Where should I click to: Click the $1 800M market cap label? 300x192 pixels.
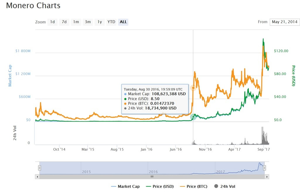click(x=23, y=51)
